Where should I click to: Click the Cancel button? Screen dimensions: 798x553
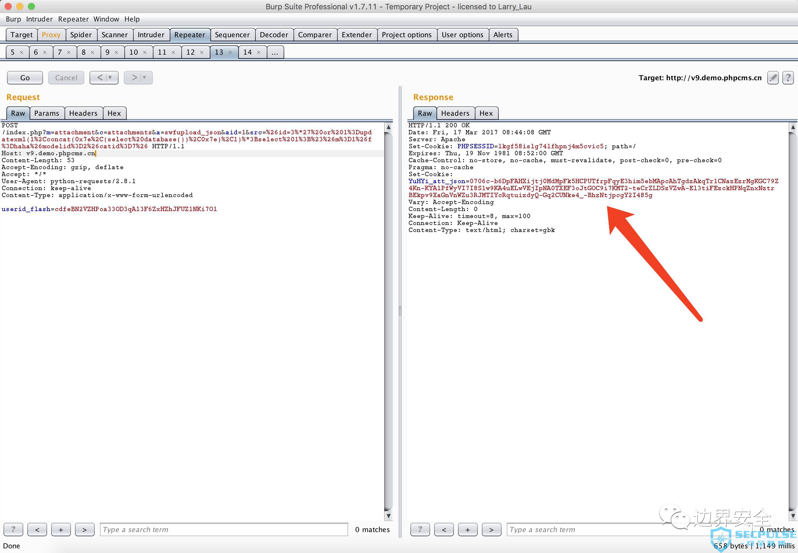pyautogui.click(x=66, y=78)
